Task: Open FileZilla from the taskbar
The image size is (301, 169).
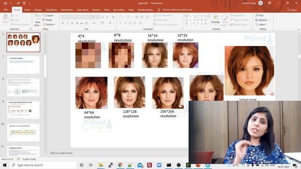Action: tap(150, 165)
